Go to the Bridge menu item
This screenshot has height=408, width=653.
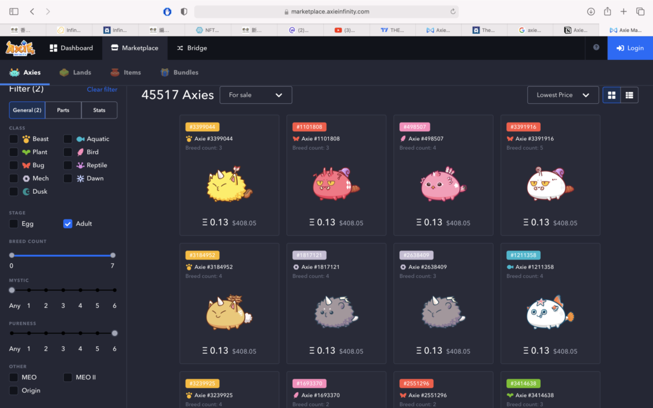[191, 48]
